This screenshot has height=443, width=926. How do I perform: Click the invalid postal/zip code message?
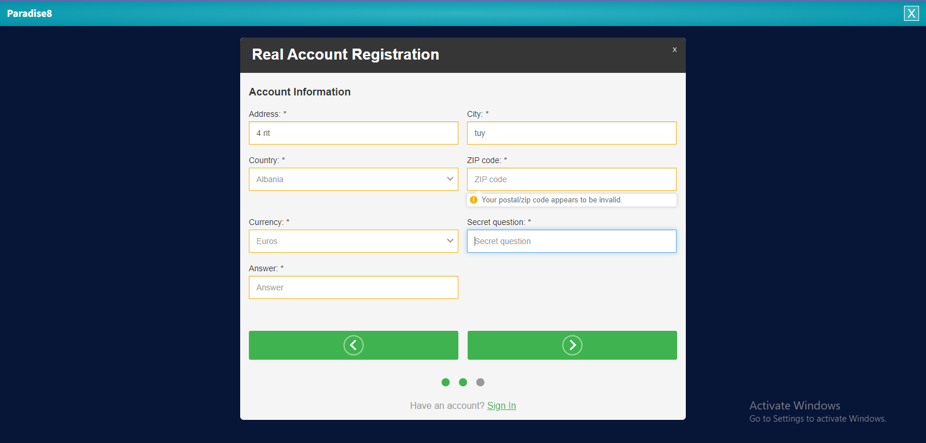coord(552,200)
